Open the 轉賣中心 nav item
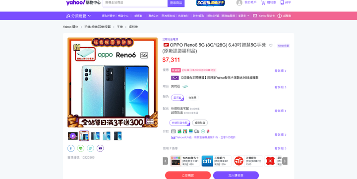Viewport: 357px width, 179px height. 123,16
